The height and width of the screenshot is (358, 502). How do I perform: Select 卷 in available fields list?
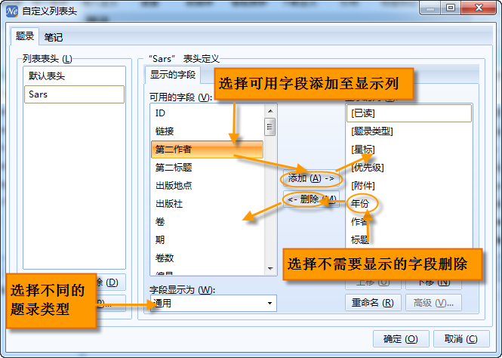[x=207, y=221]
